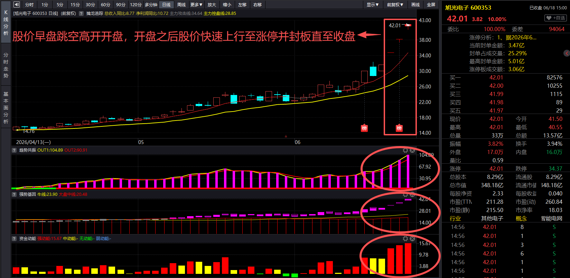
Task: Click 主力控盘线:28.85 legend value
Action: [220, 13]
